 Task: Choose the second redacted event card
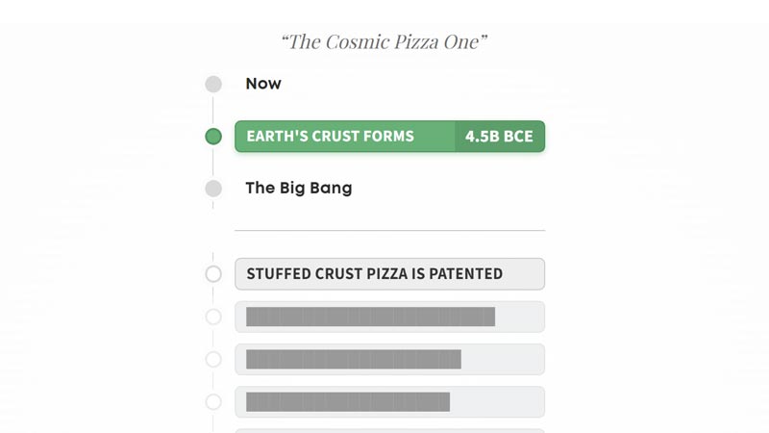click(389, 359)
